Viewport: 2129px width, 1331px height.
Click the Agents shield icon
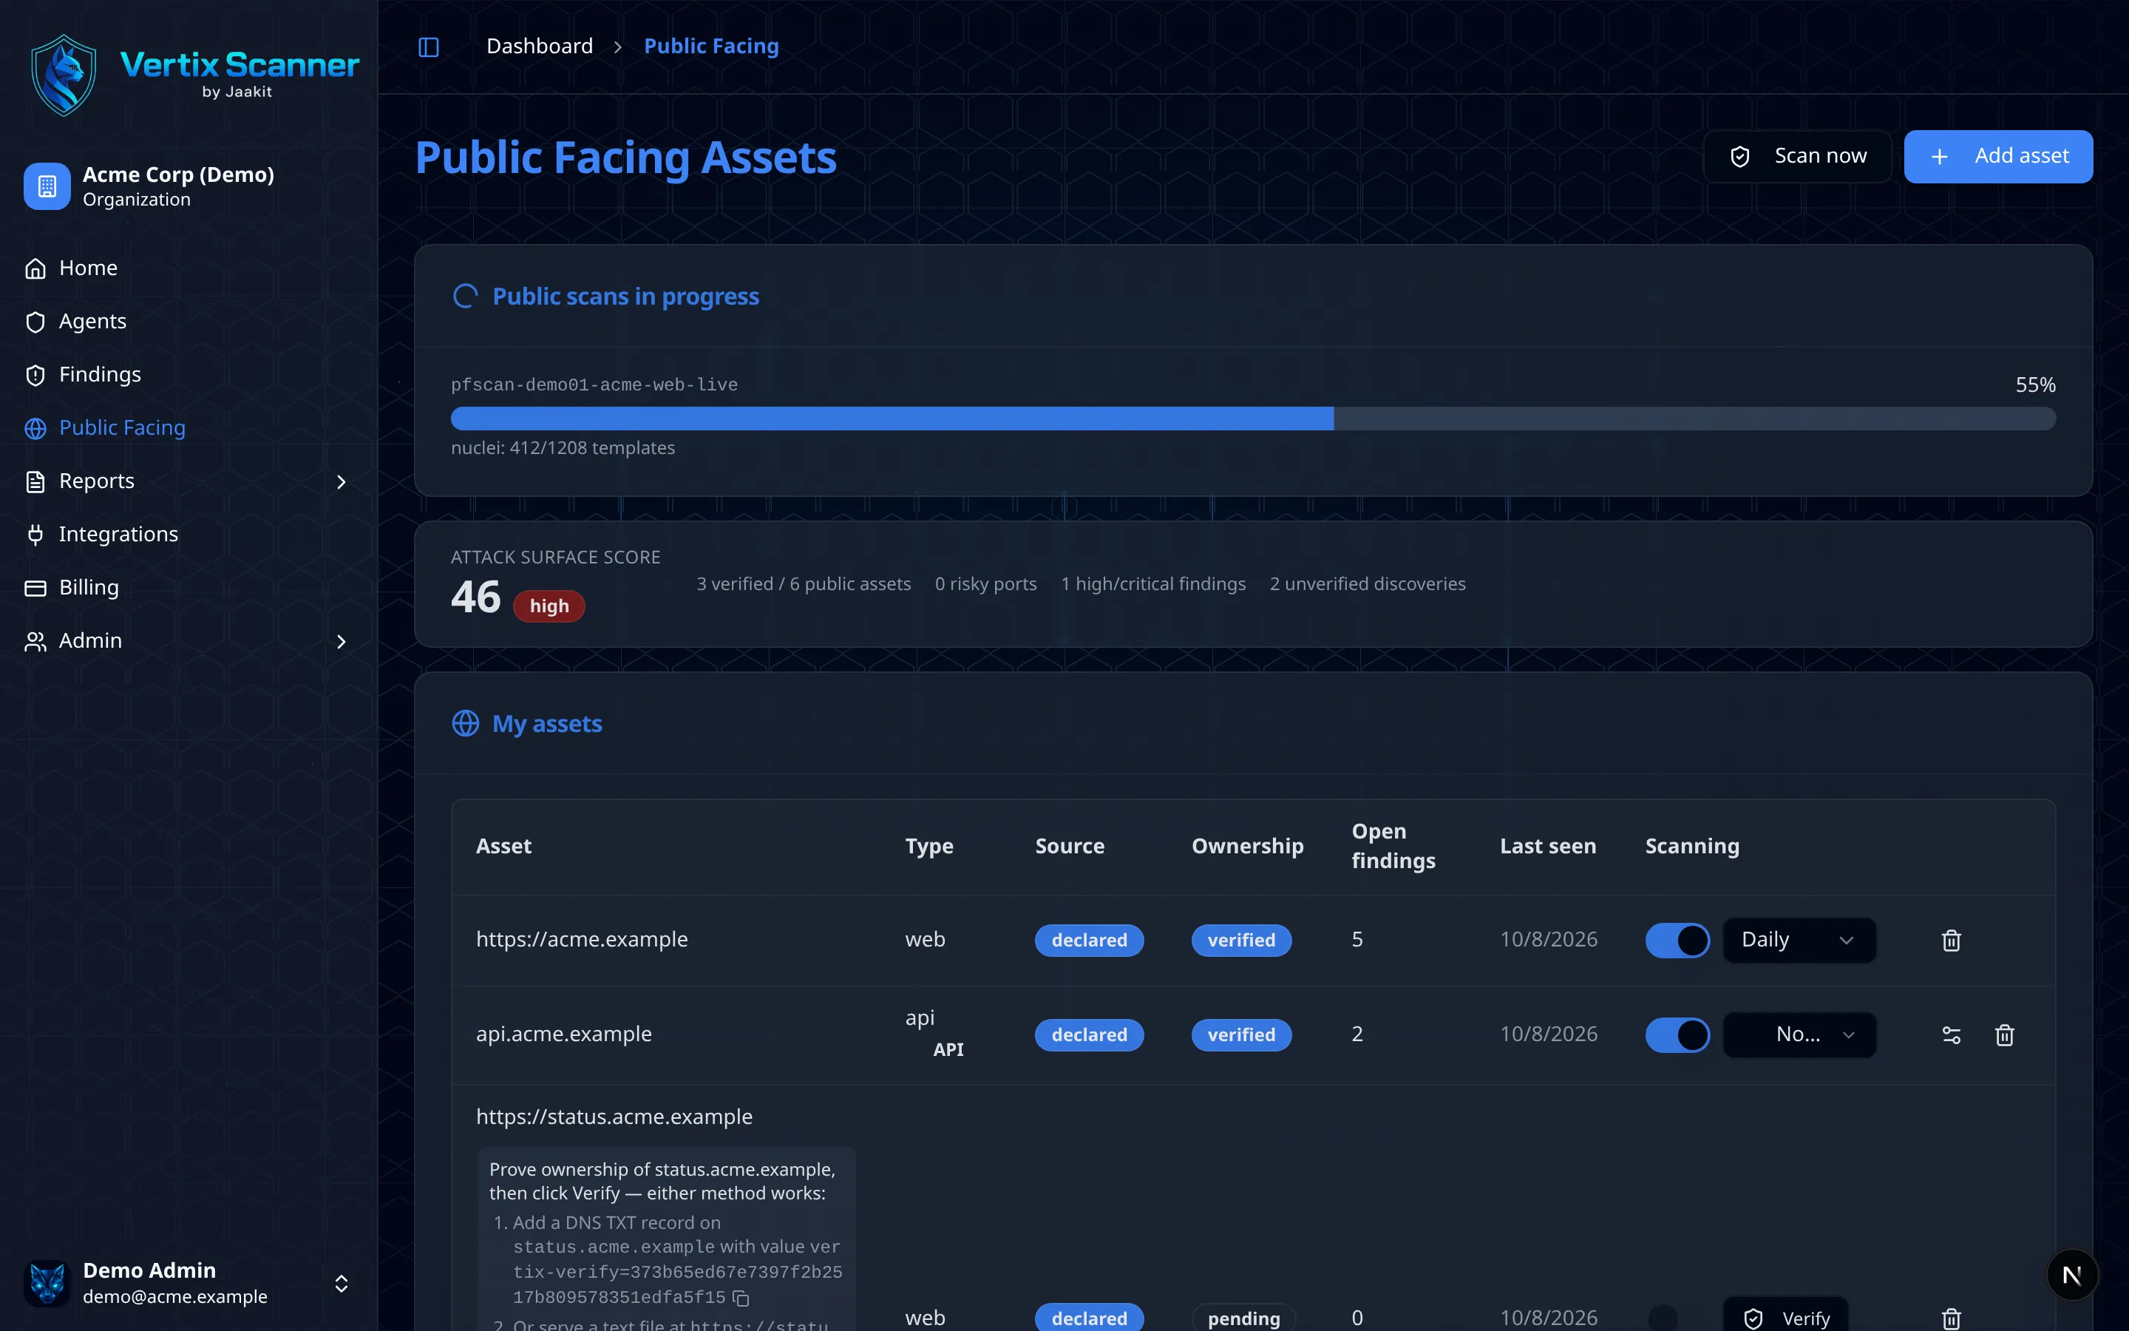35,322
